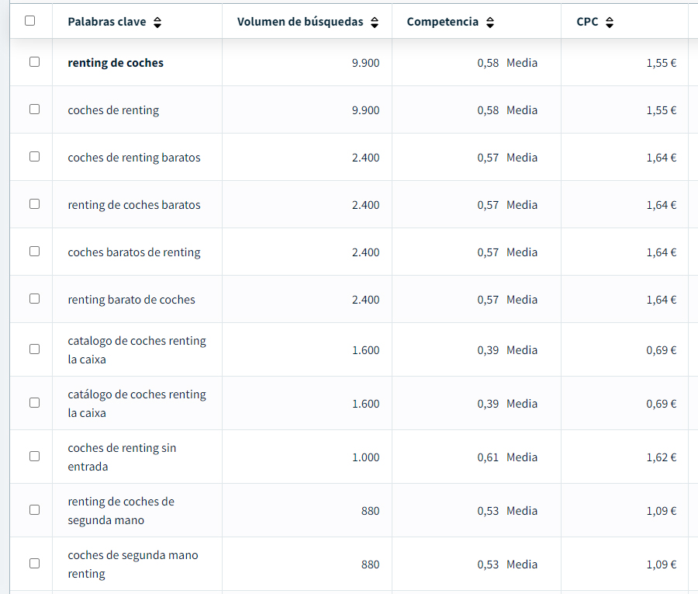Sort by the Palabras clave column arrows
698x594 pixels.
click(157, 22)
